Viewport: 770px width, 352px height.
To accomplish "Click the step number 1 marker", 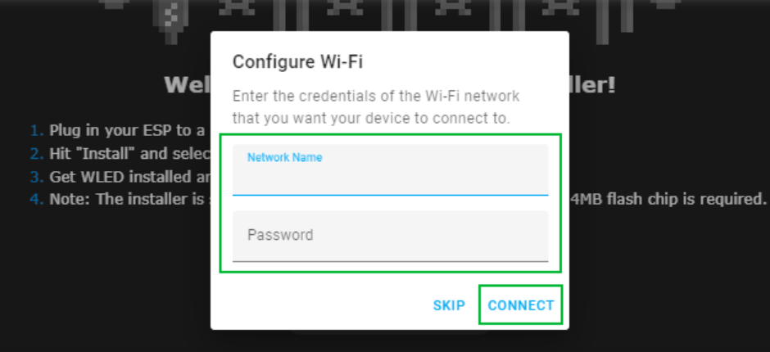I will [x=35, y=130].
